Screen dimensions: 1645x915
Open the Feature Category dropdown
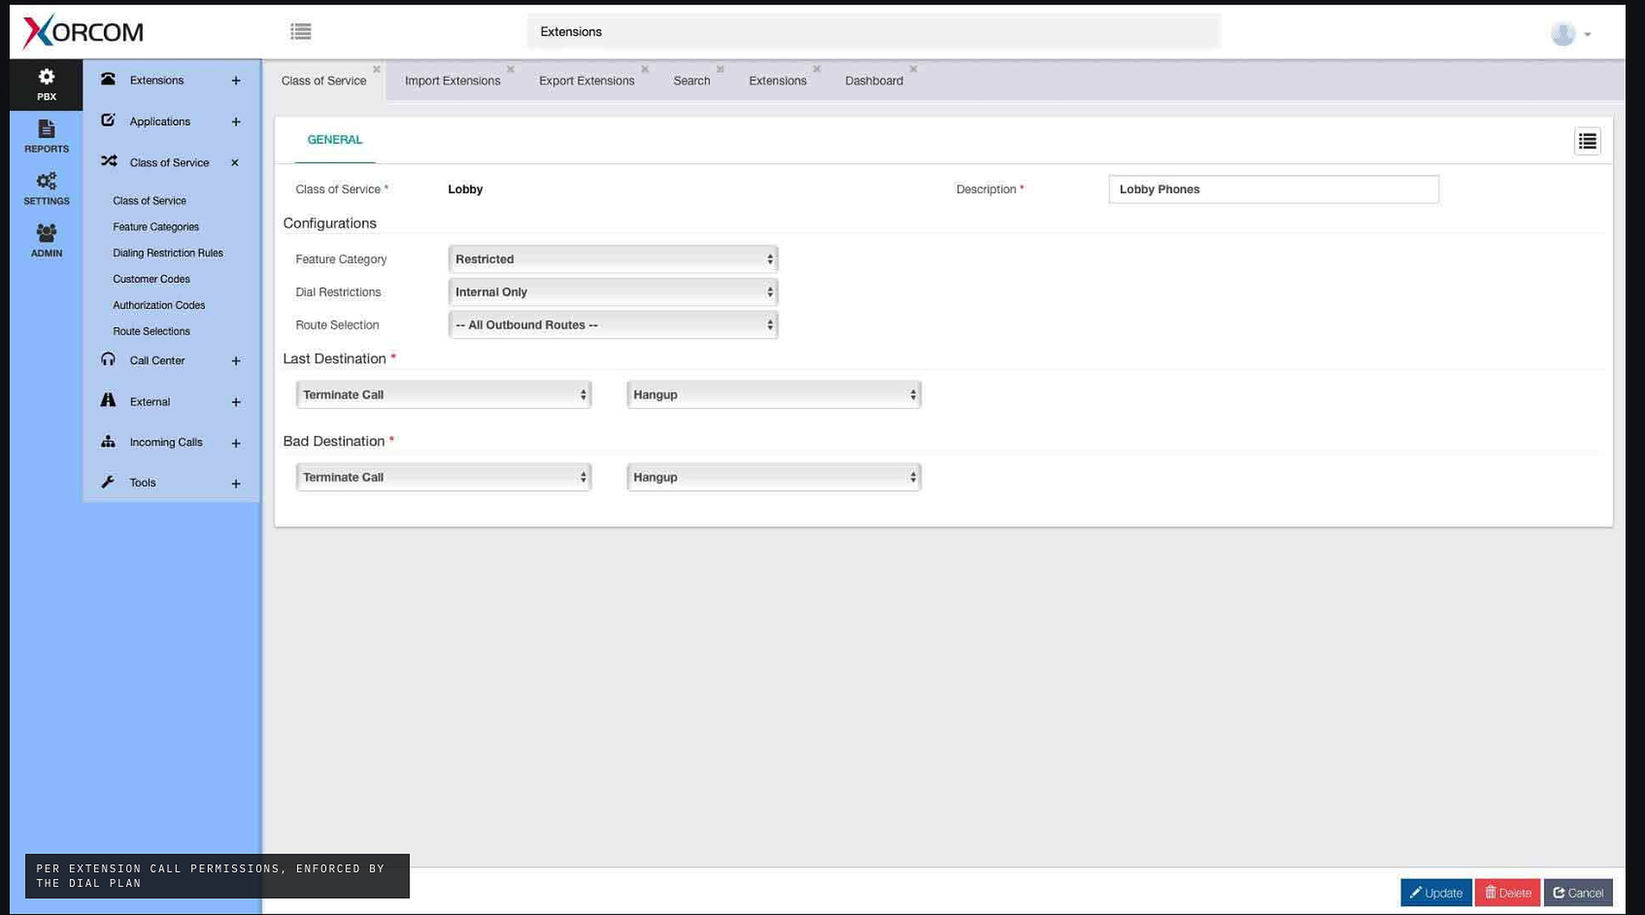pos(613,259)
